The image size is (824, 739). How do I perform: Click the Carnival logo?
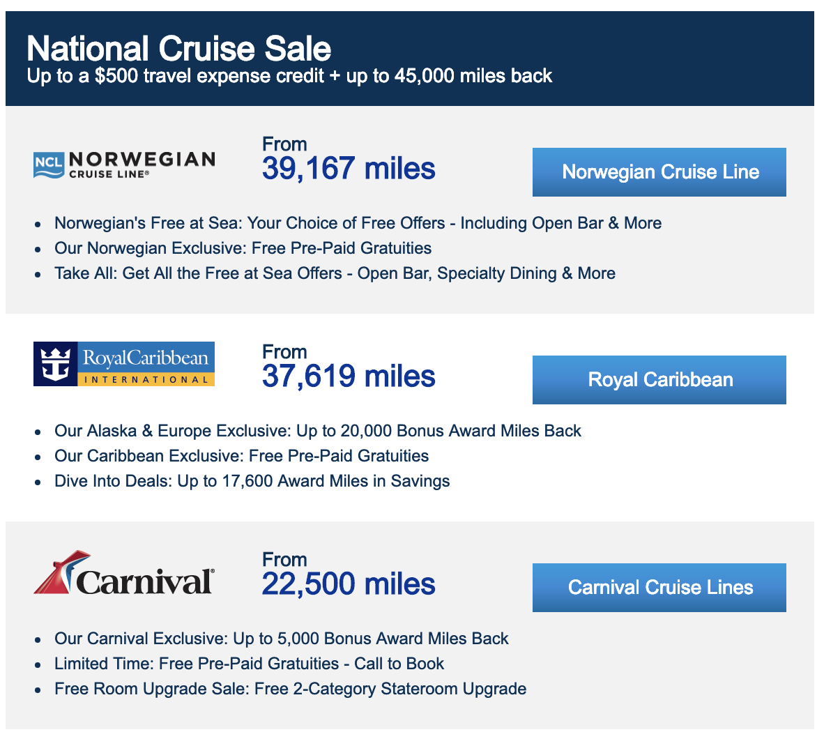pos(124,573)
